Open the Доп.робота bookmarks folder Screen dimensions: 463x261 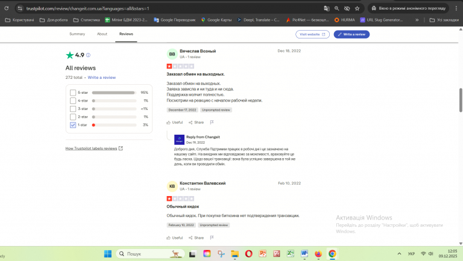click(x=54, y=20)
